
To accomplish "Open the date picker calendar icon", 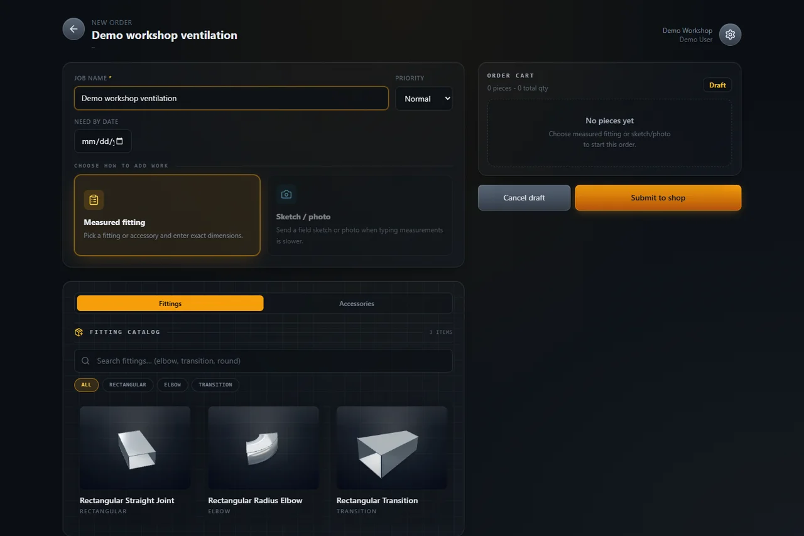I will click(x=120, y=141).
